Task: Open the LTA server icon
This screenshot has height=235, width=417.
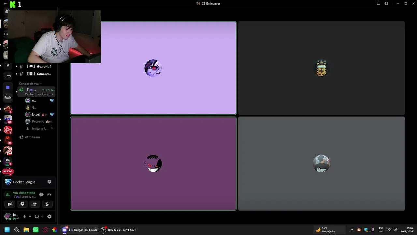Action: point(8,161)
